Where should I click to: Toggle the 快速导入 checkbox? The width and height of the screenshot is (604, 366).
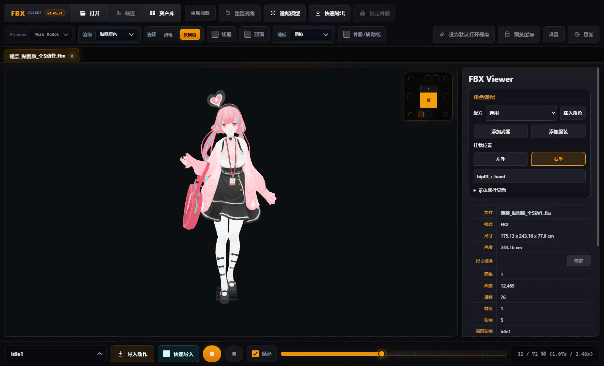click(167, 354)
